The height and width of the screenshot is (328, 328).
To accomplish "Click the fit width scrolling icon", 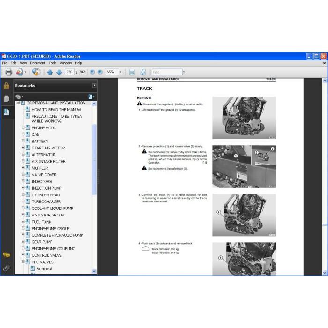I will [132, 72].
